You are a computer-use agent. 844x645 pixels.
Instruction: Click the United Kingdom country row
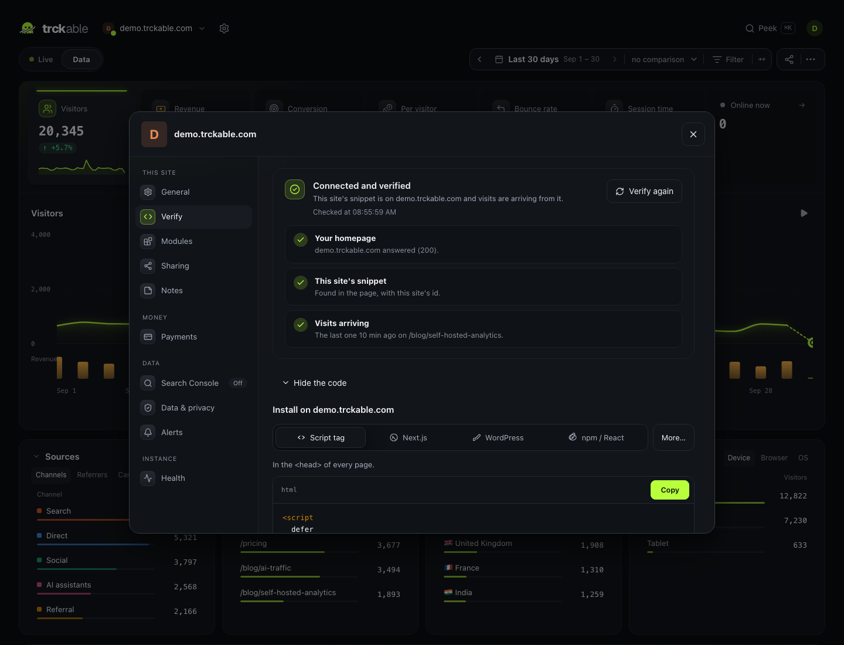pyautogui.click(x=523, y=545)
